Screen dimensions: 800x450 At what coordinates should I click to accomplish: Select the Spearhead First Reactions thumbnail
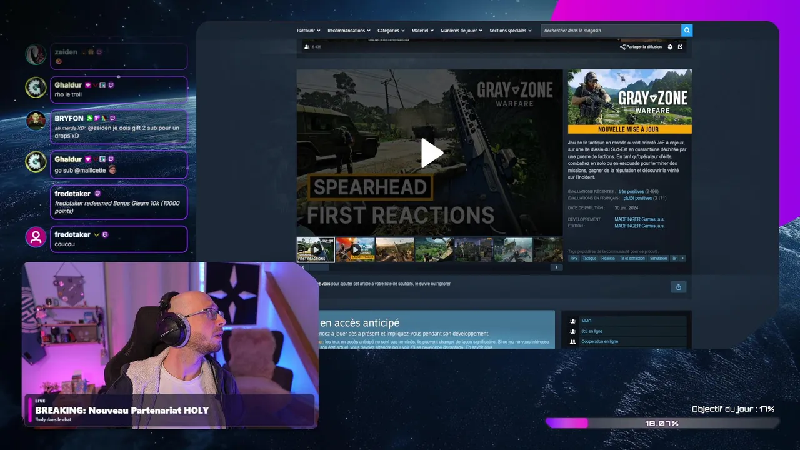point(316,249)
